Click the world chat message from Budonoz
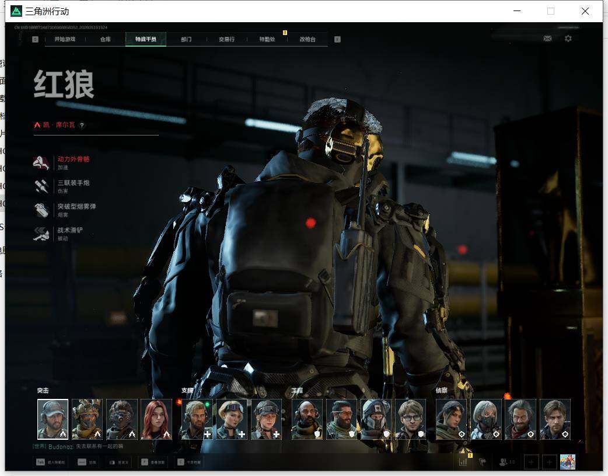This screenshot has height=476, width=608. coord(78,446)
